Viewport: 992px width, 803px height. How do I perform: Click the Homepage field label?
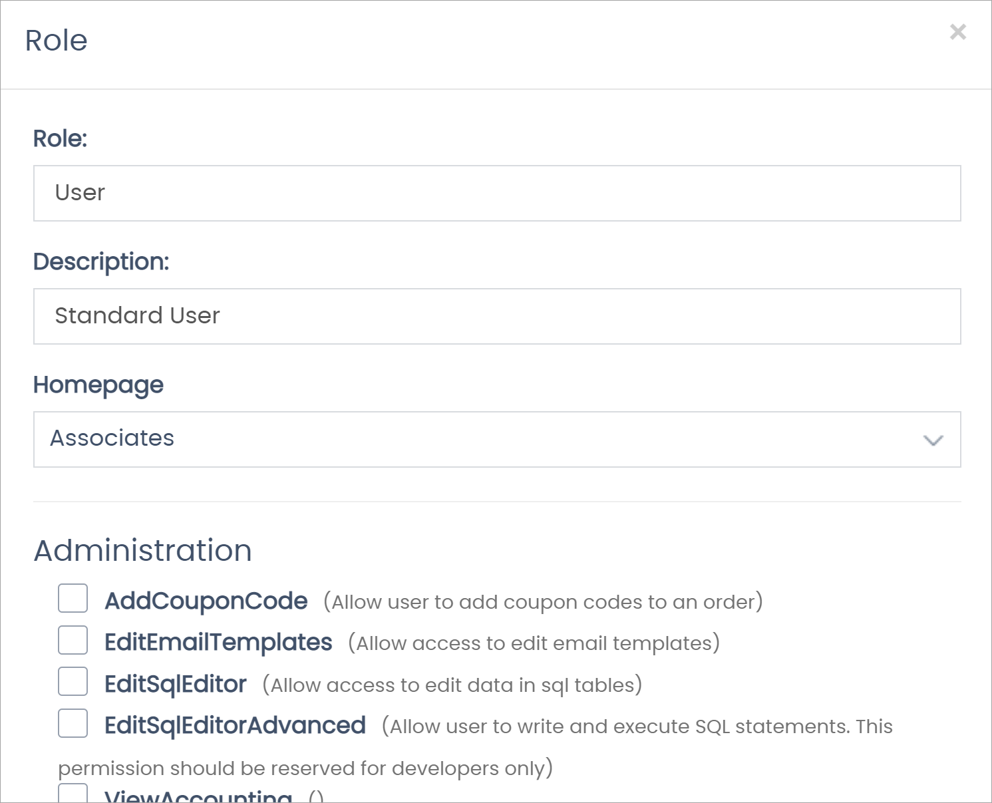point(98,385)
